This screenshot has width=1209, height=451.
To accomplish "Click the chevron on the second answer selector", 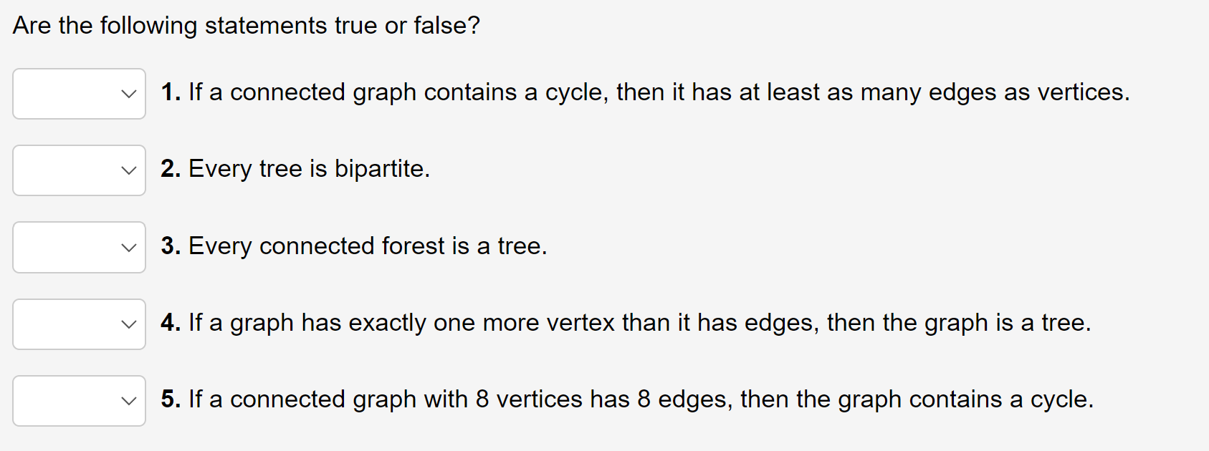I will click(128, 170).
